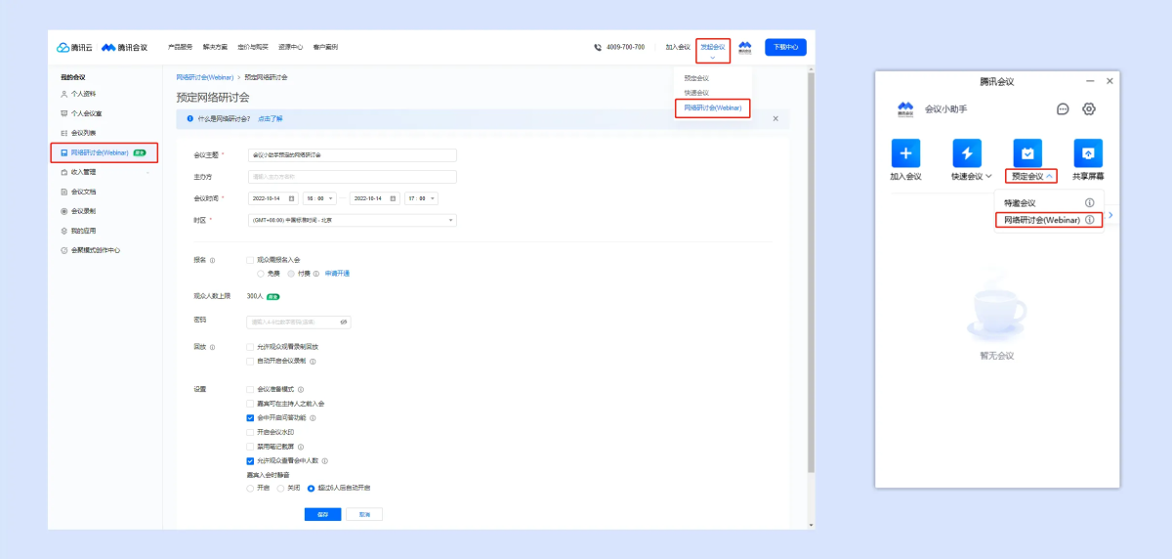The image size is (1172, 559).
Task: Click the Tencent Meeting avatar in web header
Action: (745, 46)
